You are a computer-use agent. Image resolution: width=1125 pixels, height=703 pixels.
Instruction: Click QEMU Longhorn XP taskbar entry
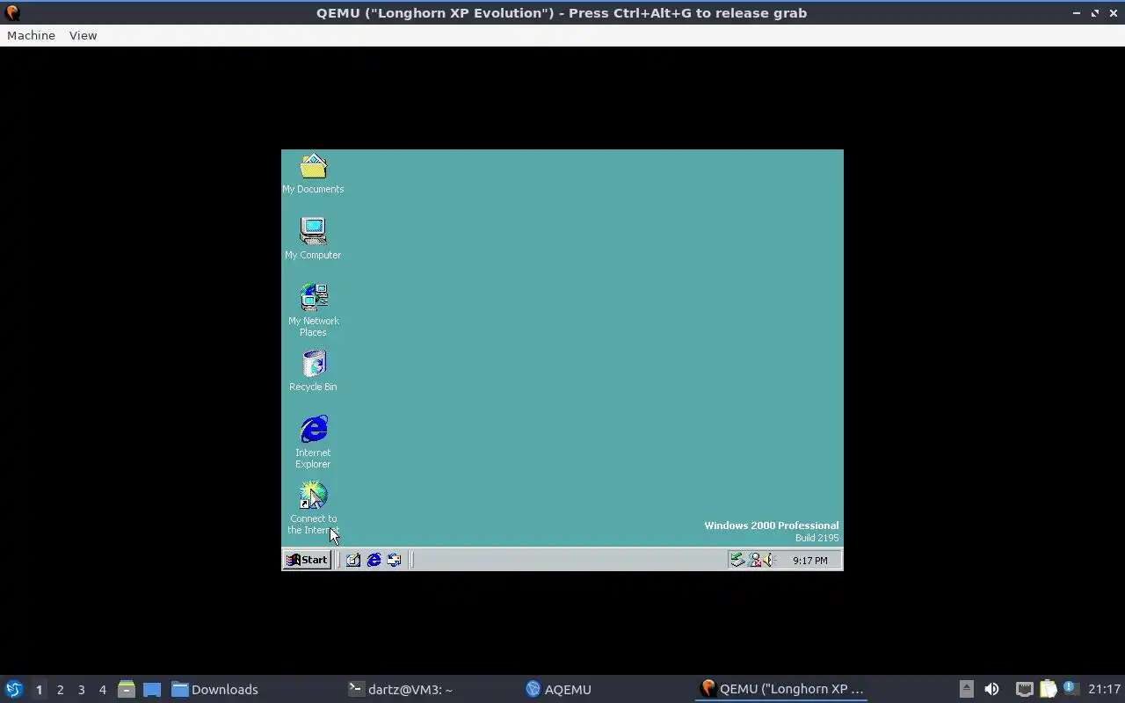(x=781, y=689)
